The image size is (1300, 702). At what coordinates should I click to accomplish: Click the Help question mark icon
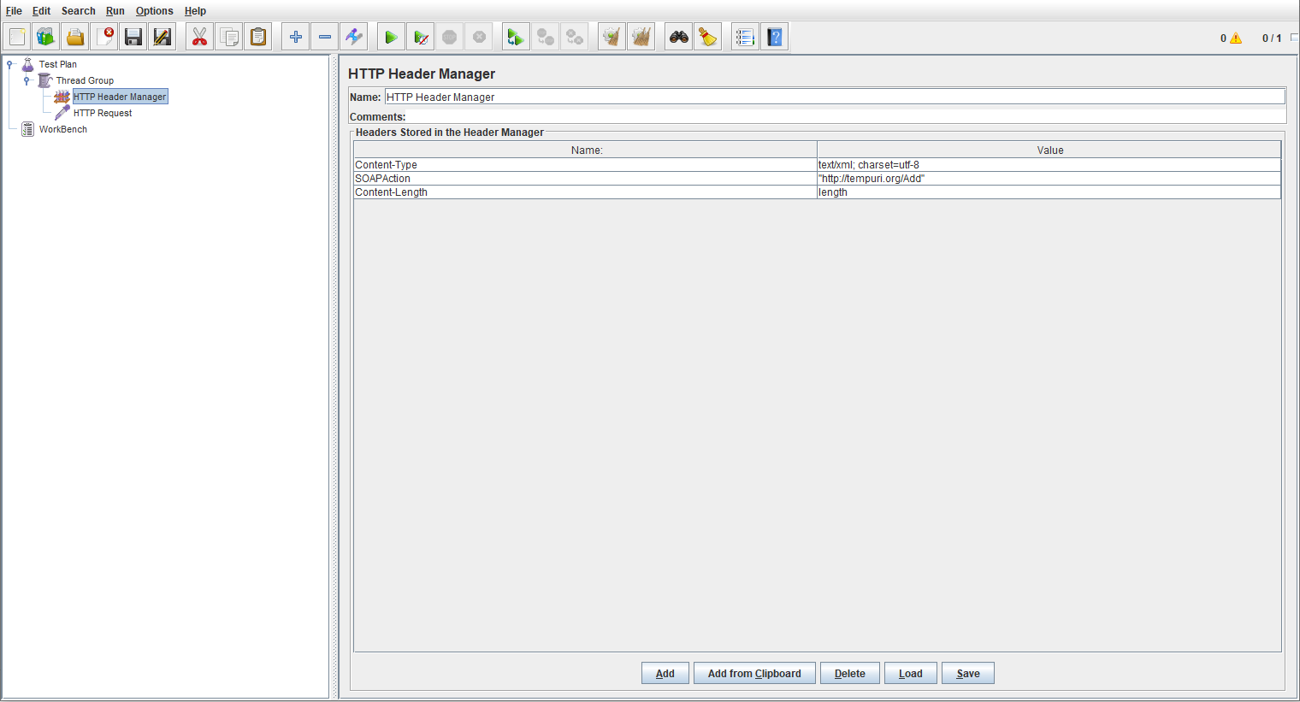[774, 37]
